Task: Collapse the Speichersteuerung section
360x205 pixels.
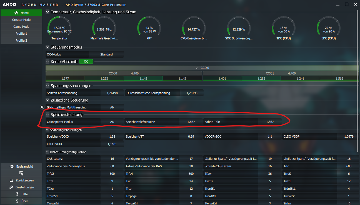Action: tap(47, 115)
